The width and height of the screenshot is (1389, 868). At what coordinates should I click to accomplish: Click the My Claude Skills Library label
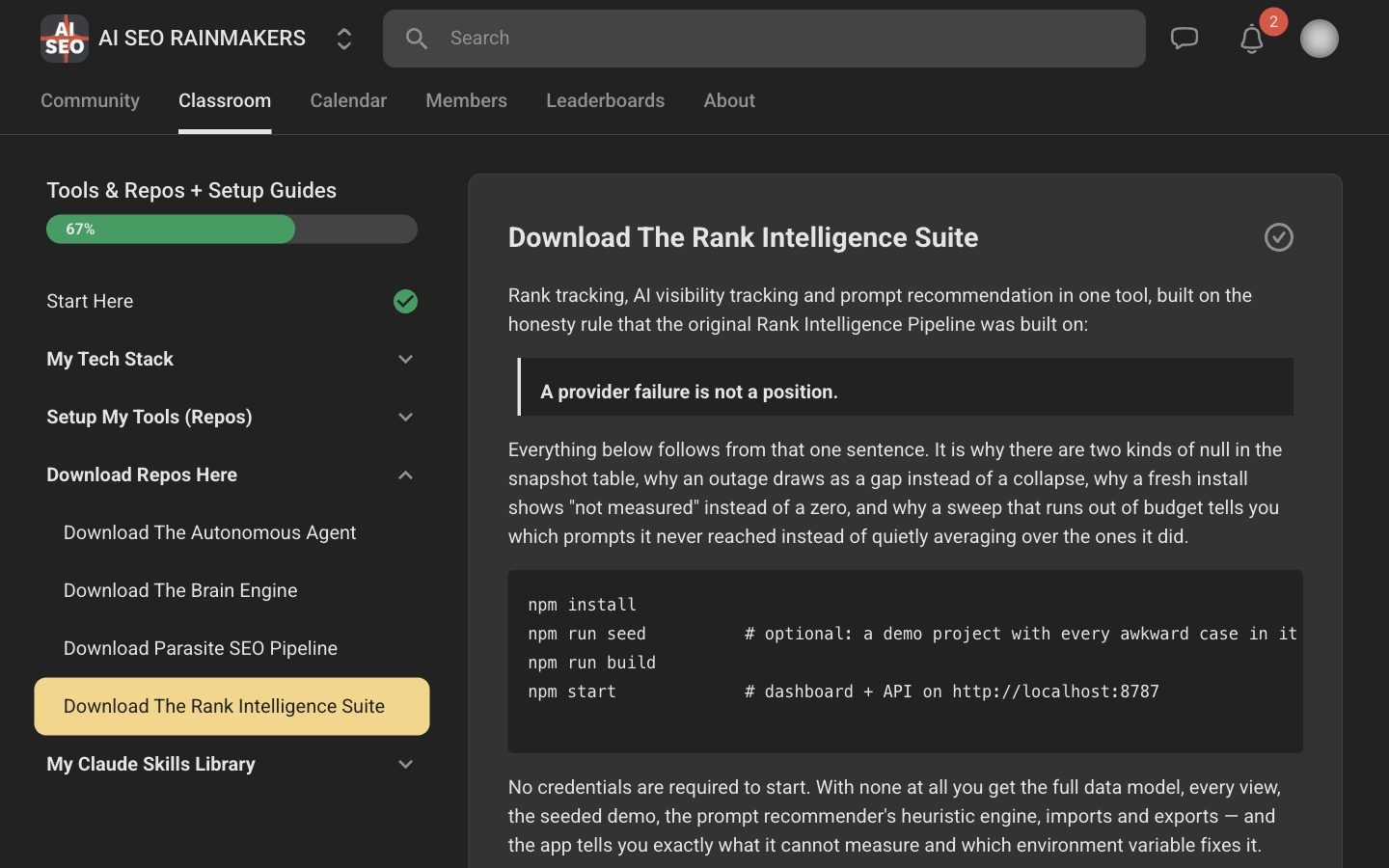(x=150, y=764)
